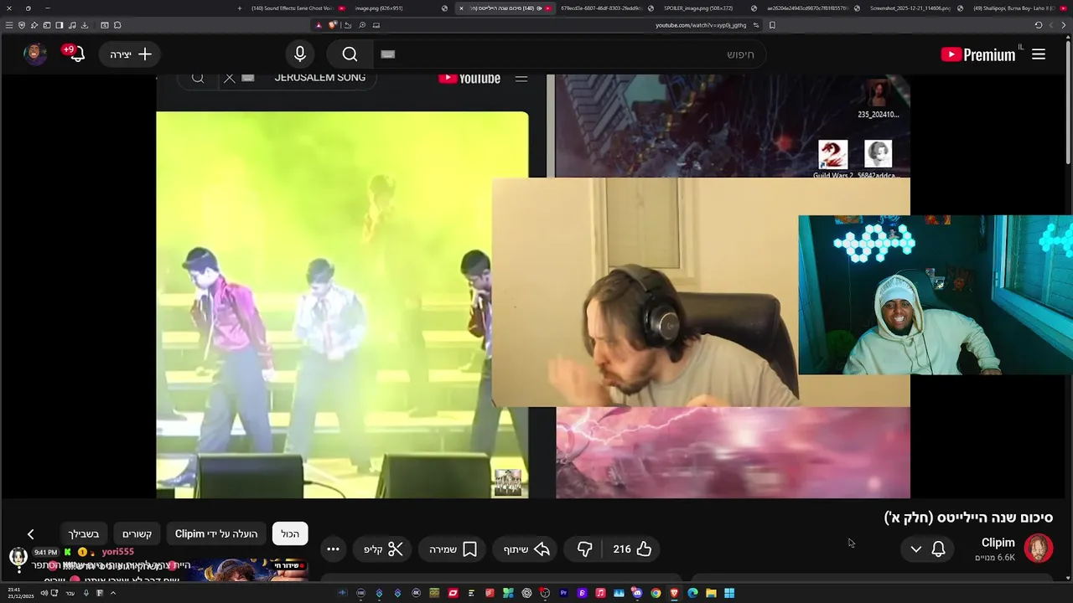Viewport: 1073px width, 603px height.
Task: Click the video title סיכום שנה הייליטס
Action: pyautogui.click(x=968, y=518)
